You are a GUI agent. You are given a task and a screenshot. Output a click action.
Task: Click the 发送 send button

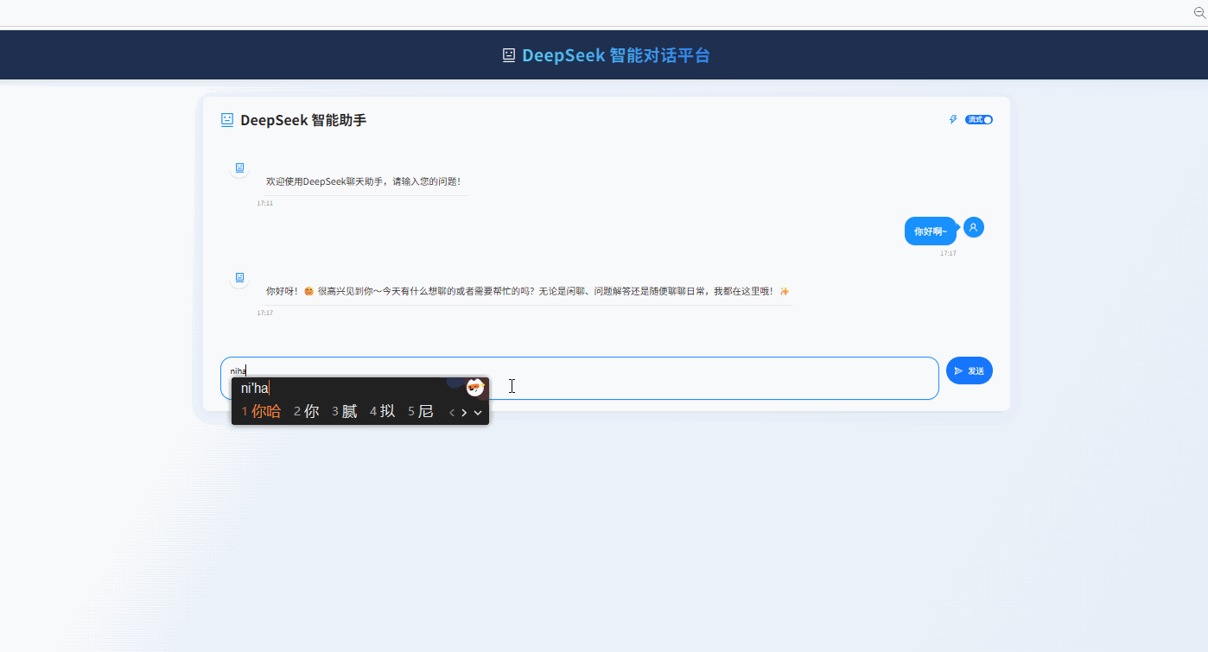point(970,370)
